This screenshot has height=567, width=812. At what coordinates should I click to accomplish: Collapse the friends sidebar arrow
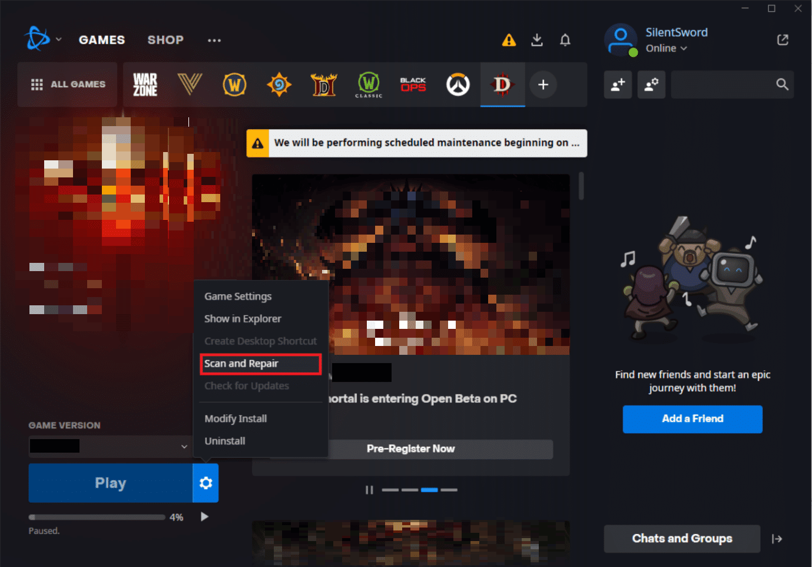tap(777, 539)
